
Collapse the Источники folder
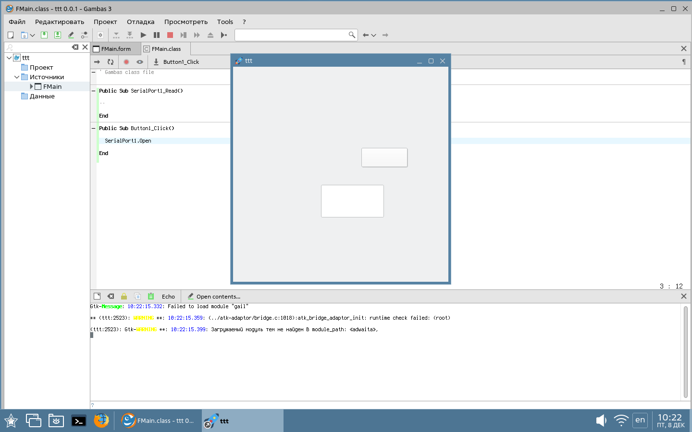click(17, 77)
